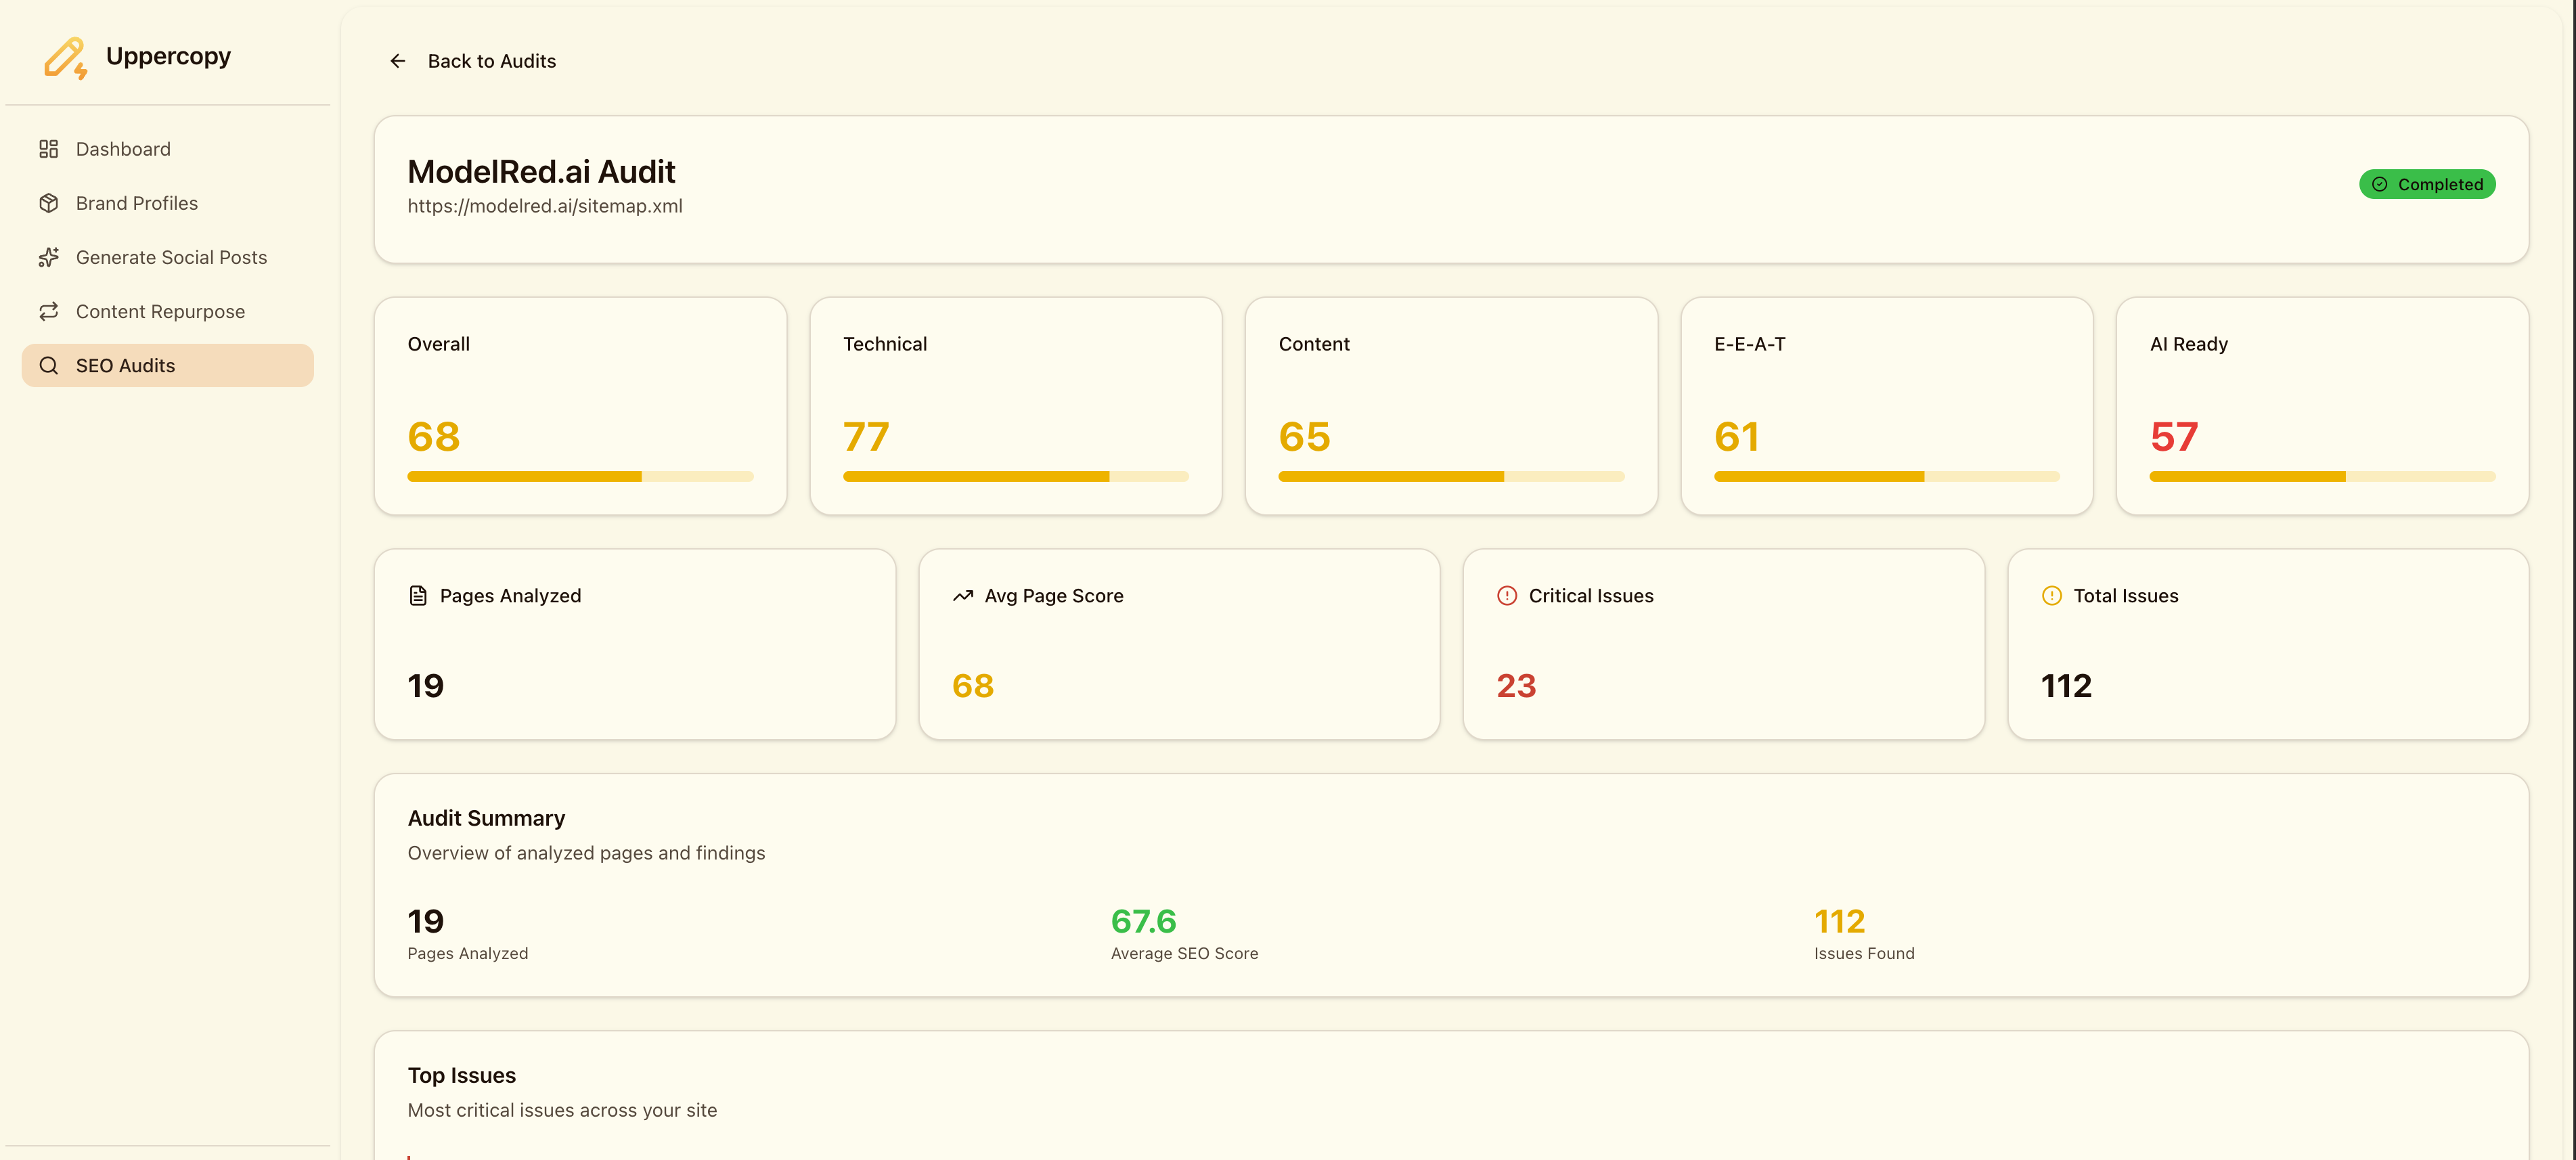Click the Brand Profiles box icon

(48, 203)
